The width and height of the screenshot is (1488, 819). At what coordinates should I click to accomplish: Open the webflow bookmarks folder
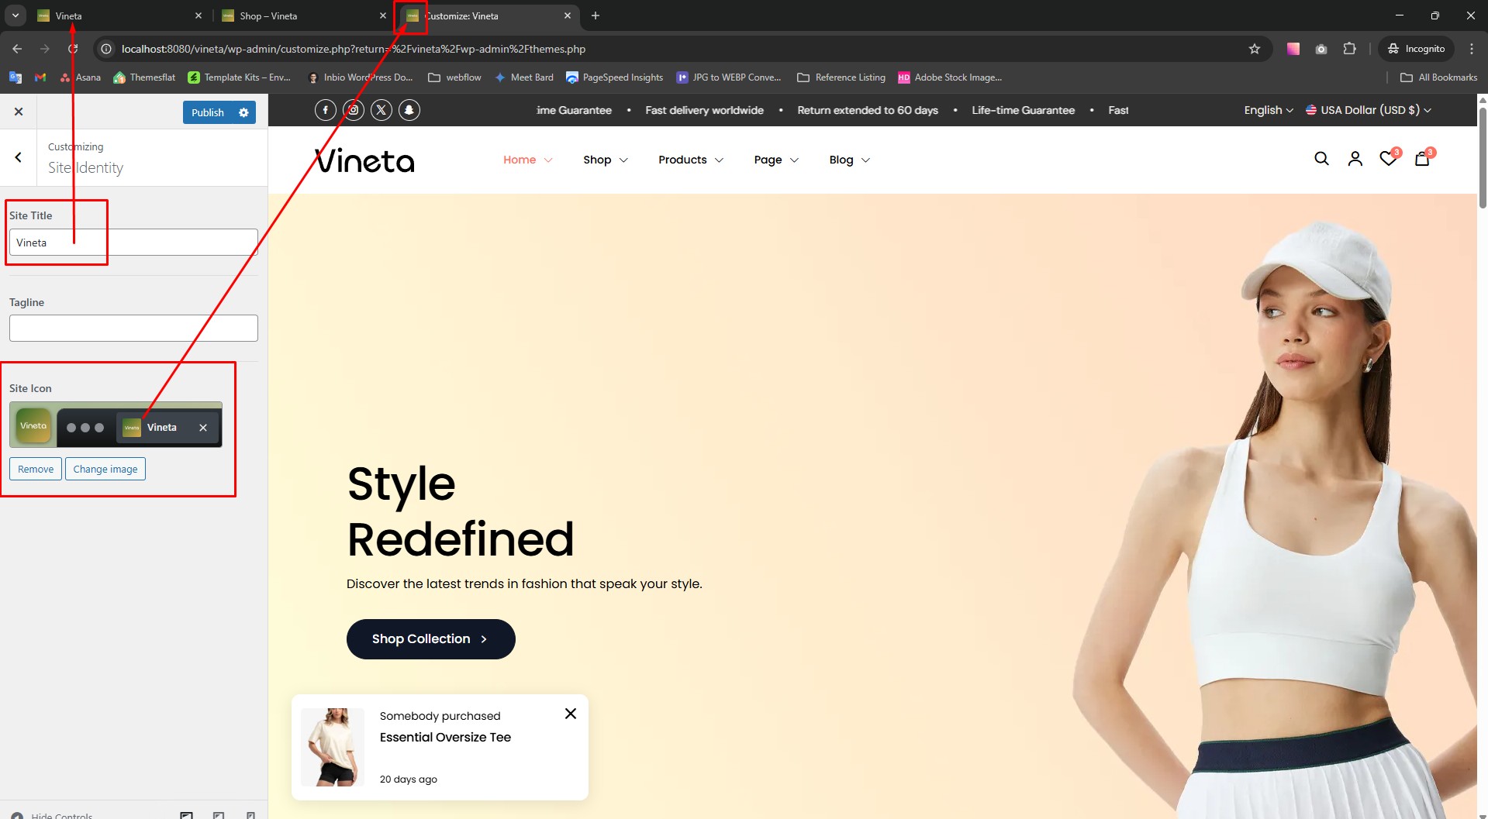coord(455,77)
